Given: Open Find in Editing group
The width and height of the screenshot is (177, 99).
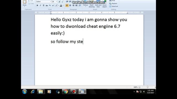Looking at the screenshot, I should 112,1.
